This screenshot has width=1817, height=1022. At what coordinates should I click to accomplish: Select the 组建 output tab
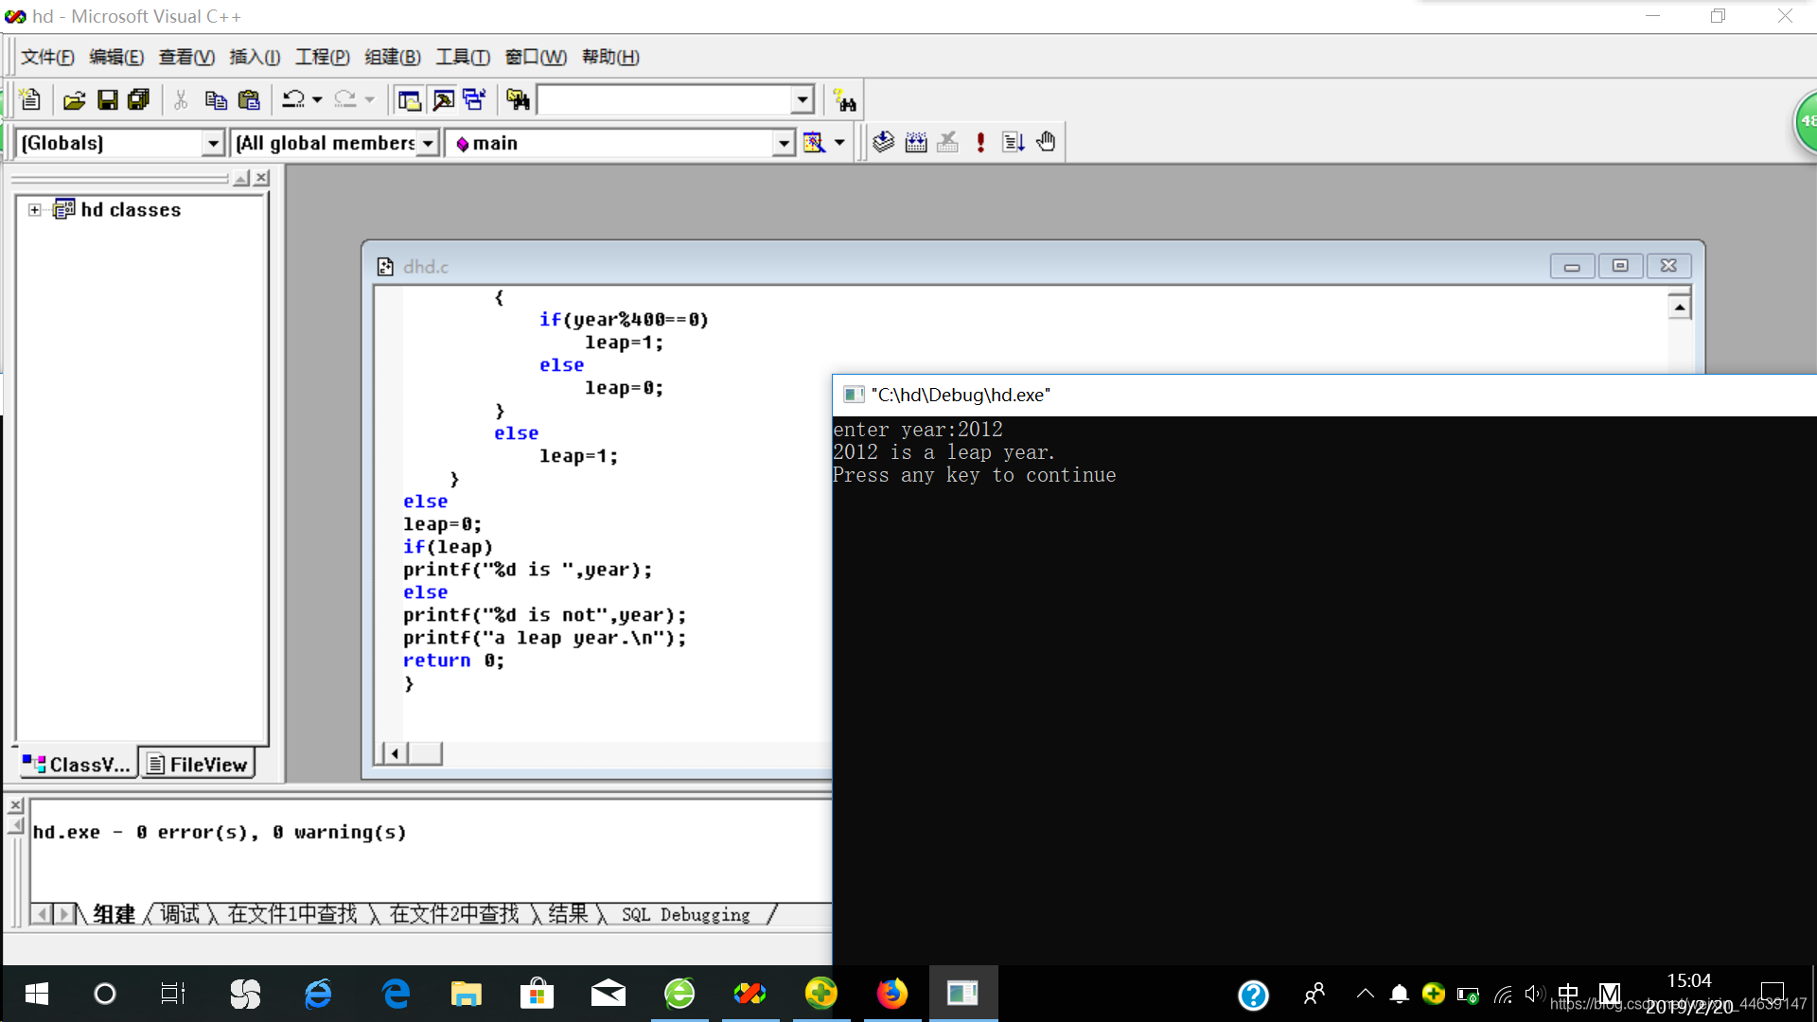tap(115, 914)
